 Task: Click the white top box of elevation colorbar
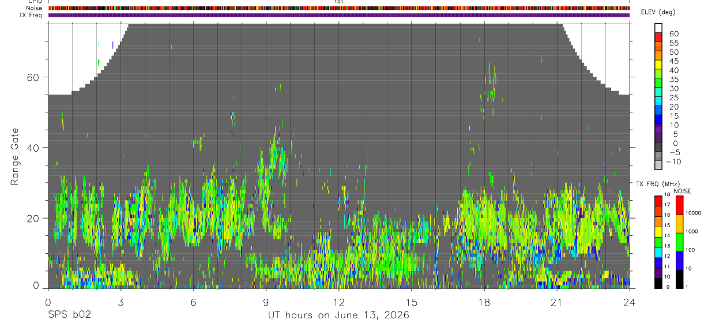point(658,28)
